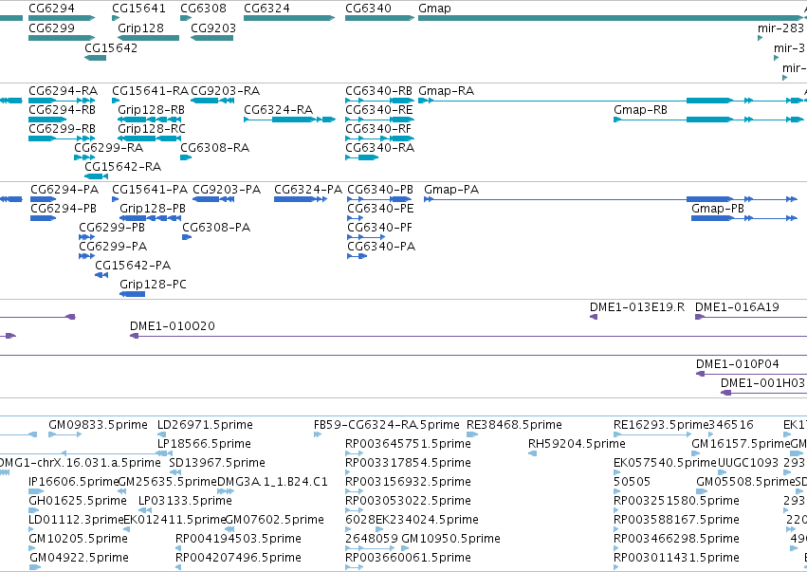Select the GH01625.5prime EST

click(x=35, y=510)
